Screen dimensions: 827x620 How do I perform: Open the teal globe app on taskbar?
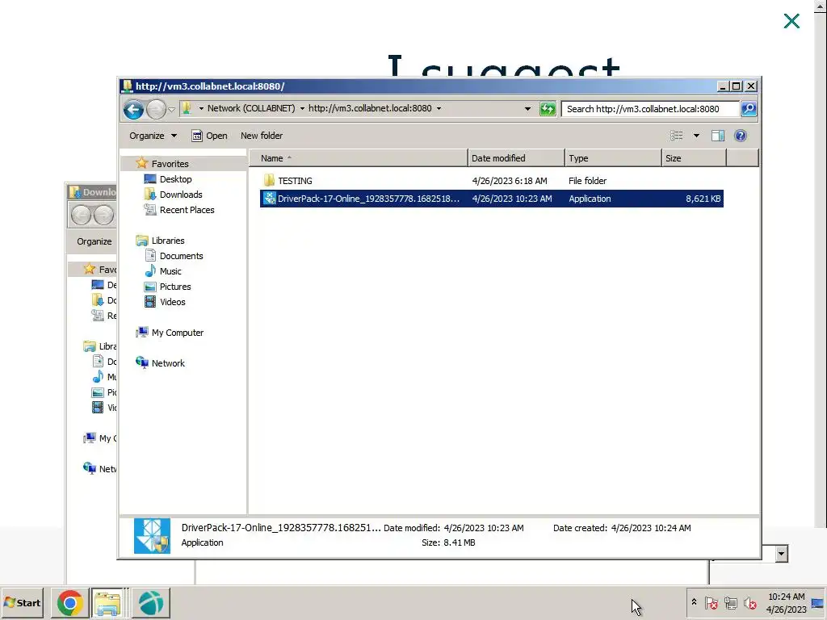(151, 602)
